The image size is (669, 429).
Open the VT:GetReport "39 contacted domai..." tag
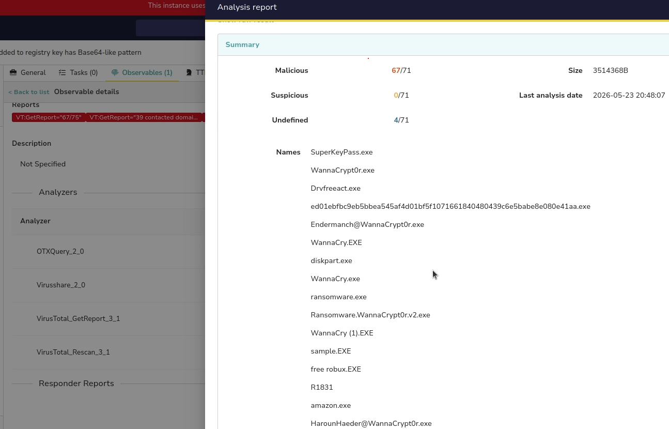(144, 117)
